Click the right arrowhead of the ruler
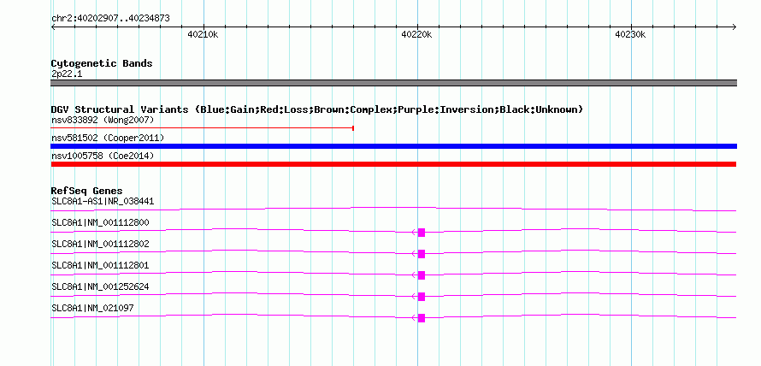761x366 pixels. point(734,27)
